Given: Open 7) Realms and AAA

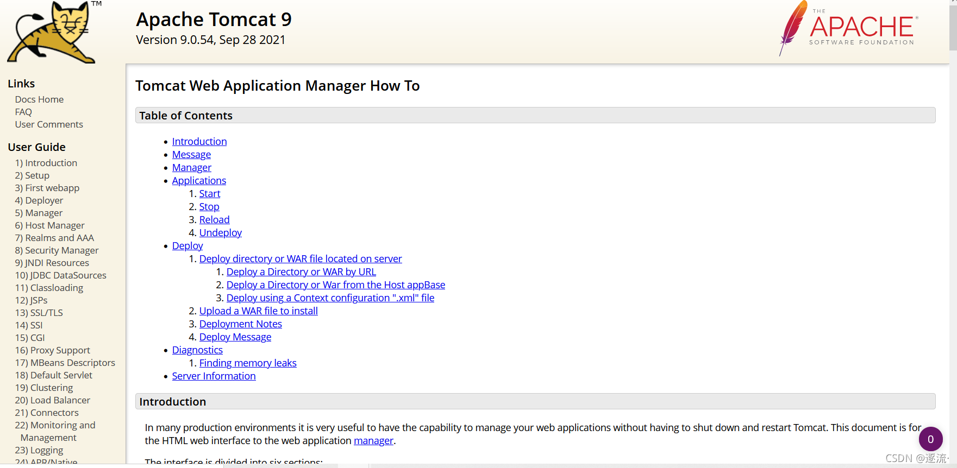Looking at the screenshot, I should 54,238.
